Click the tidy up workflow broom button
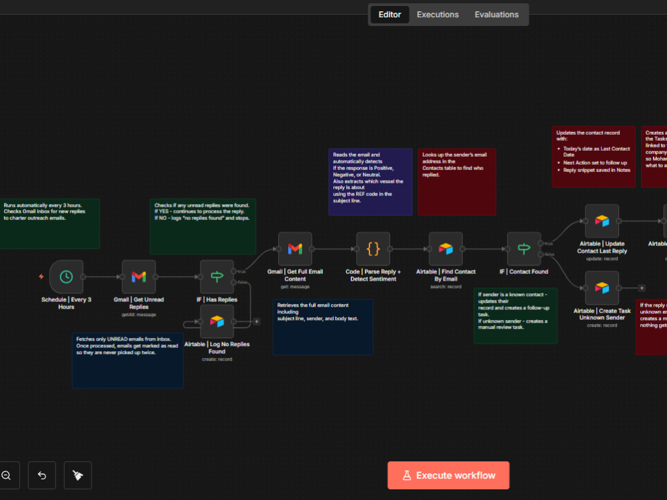The height and width of the screenshot is (500, 667). 78,475
